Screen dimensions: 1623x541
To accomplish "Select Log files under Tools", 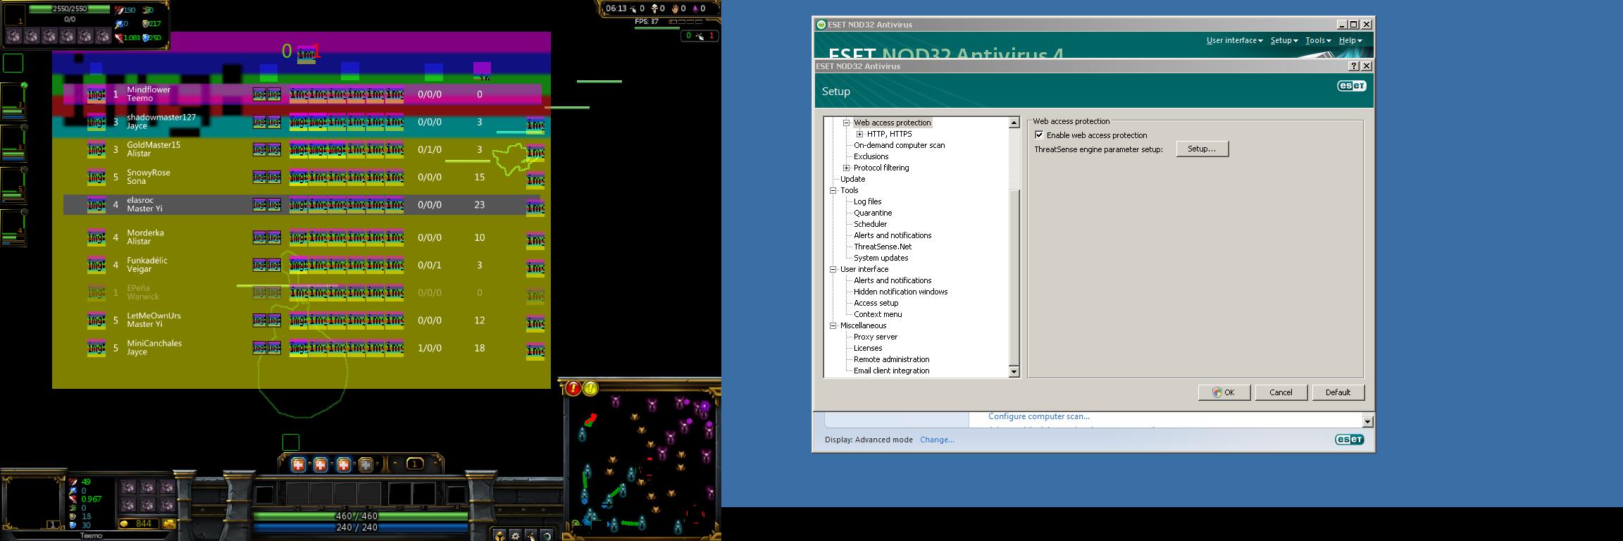I will click(x=867, y=201).
